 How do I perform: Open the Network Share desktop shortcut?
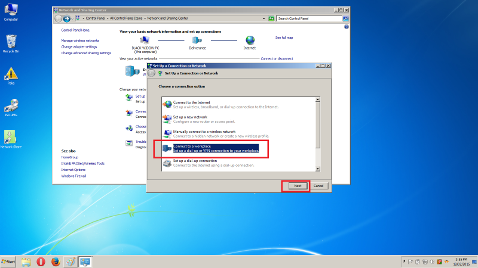pyautogui.click(x=11, y=137)
